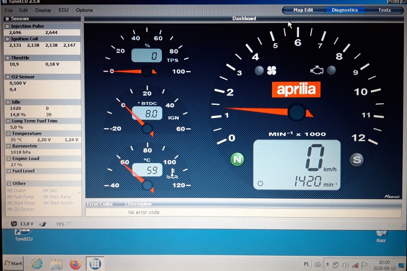The height and width of the screenshot is (271, 407).
Task: Collapse the Throttle section
Action: click(8, 58)
